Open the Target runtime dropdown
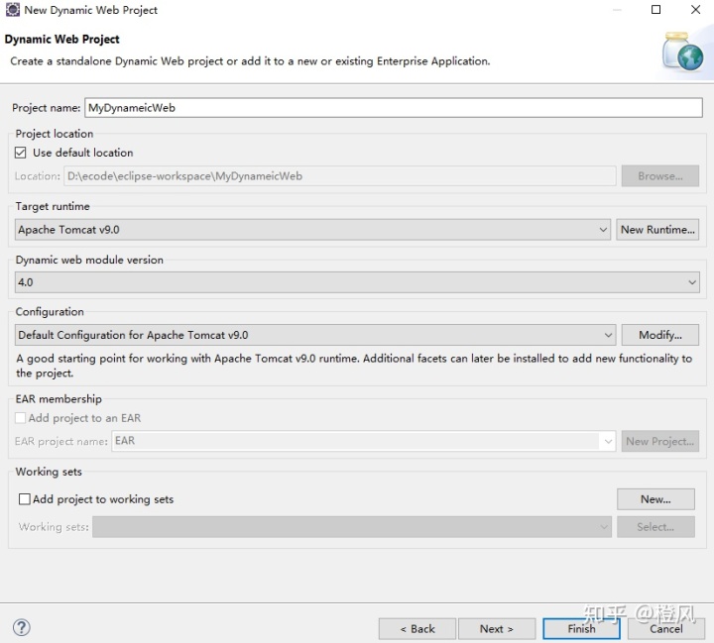714x643 pixels. click(x=312, y=229)
